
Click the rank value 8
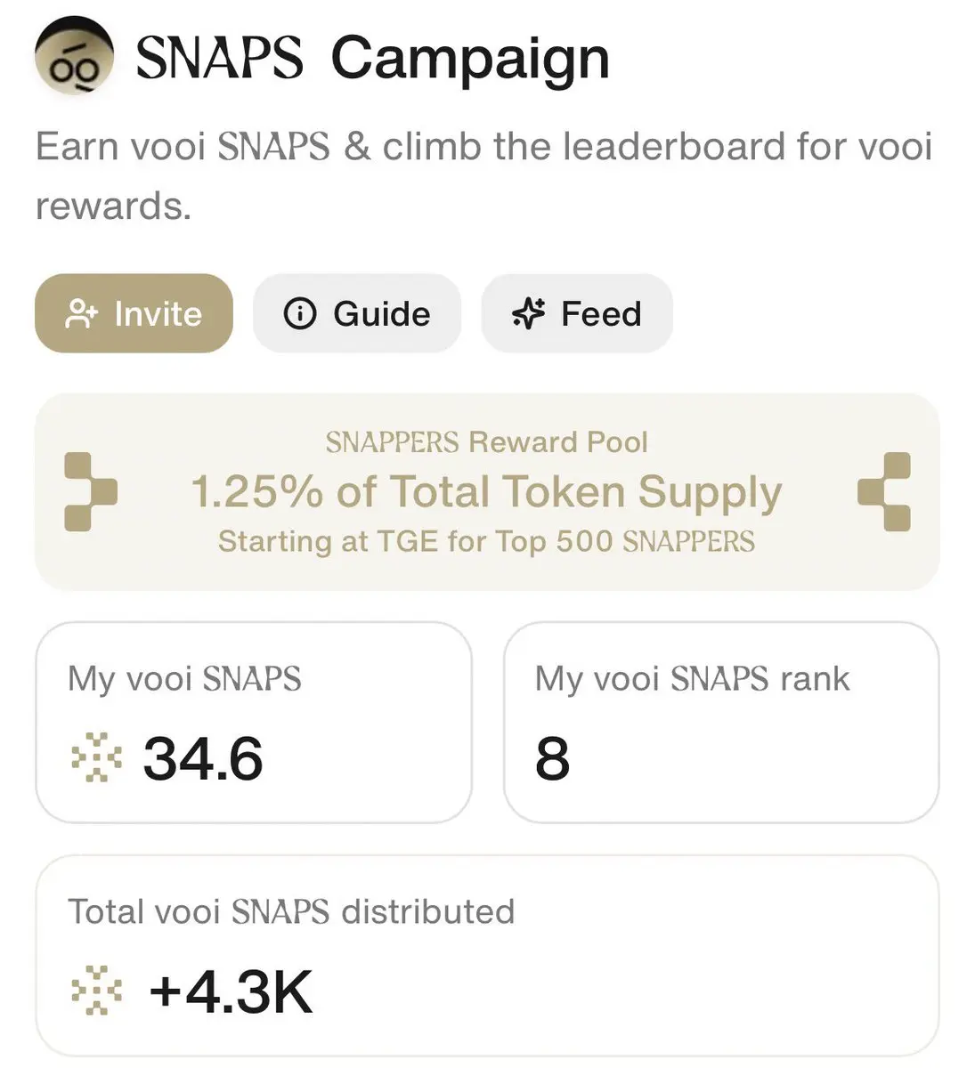pos(552,759)
